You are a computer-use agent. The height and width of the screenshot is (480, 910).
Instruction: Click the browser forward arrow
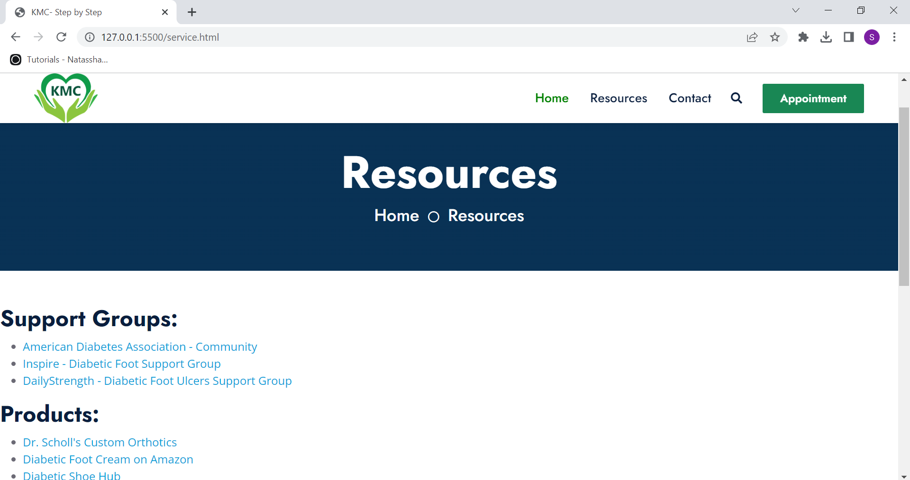pos(38,37)
